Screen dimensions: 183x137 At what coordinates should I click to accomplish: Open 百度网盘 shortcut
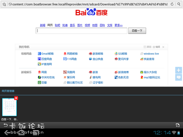[45, 59]
